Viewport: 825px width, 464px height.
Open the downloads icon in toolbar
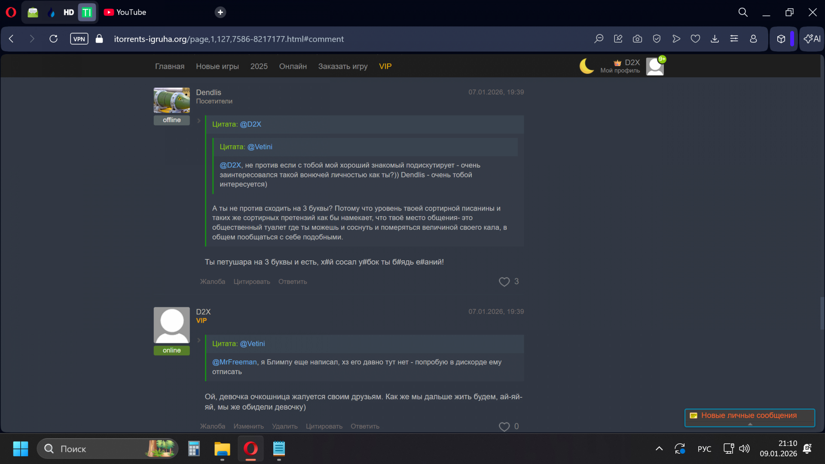coord(715,39)
